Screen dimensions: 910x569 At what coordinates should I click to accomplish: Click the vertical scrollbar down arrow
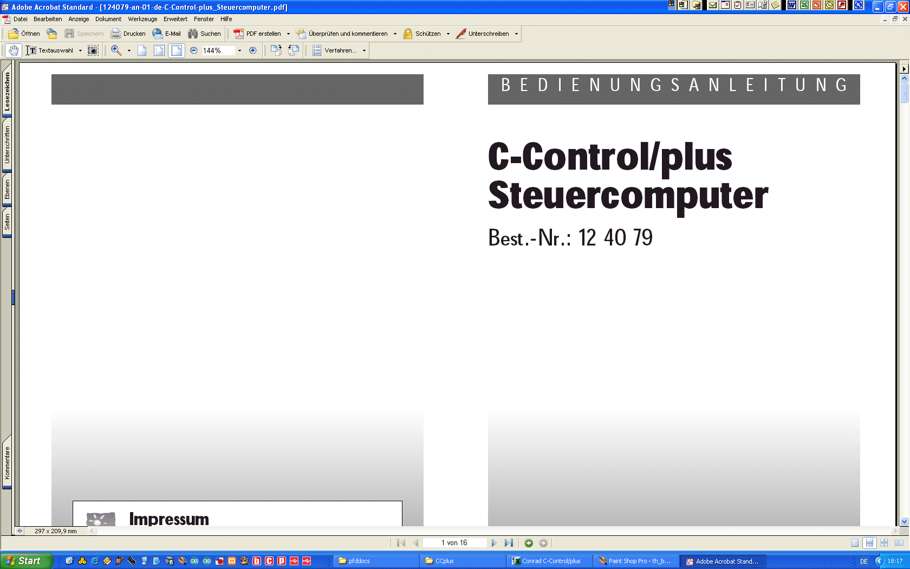pos(904,521)
